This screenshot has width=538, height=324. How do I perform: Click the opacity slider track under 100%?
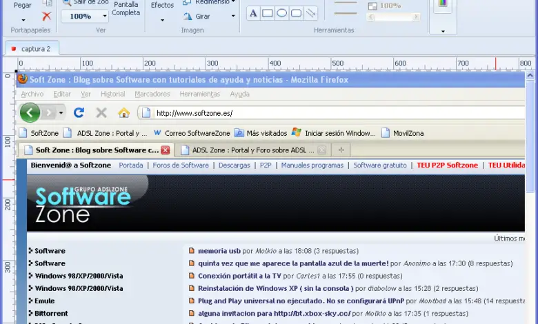(393, 17)
